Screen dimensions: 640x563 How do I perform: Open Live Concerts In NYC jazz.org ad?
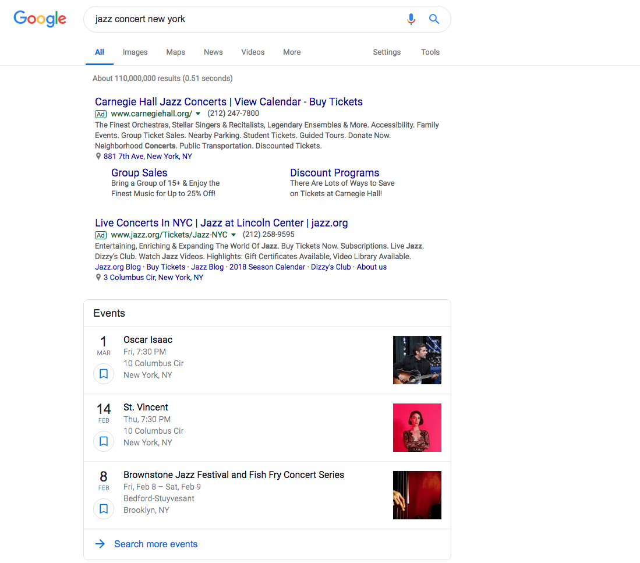pyautogui.click(x=221, y=223)
